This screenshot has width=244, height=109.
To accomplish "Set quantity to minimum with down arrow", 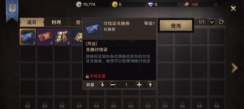I will coord(102,85).
